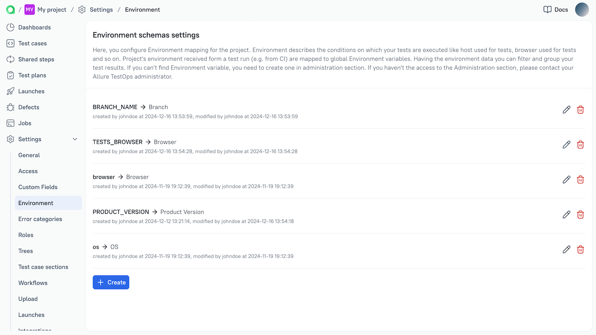Viewport: 596px width, 335px height.
Task: Open Shared steps from the sidebar
Action: point(11,59)
